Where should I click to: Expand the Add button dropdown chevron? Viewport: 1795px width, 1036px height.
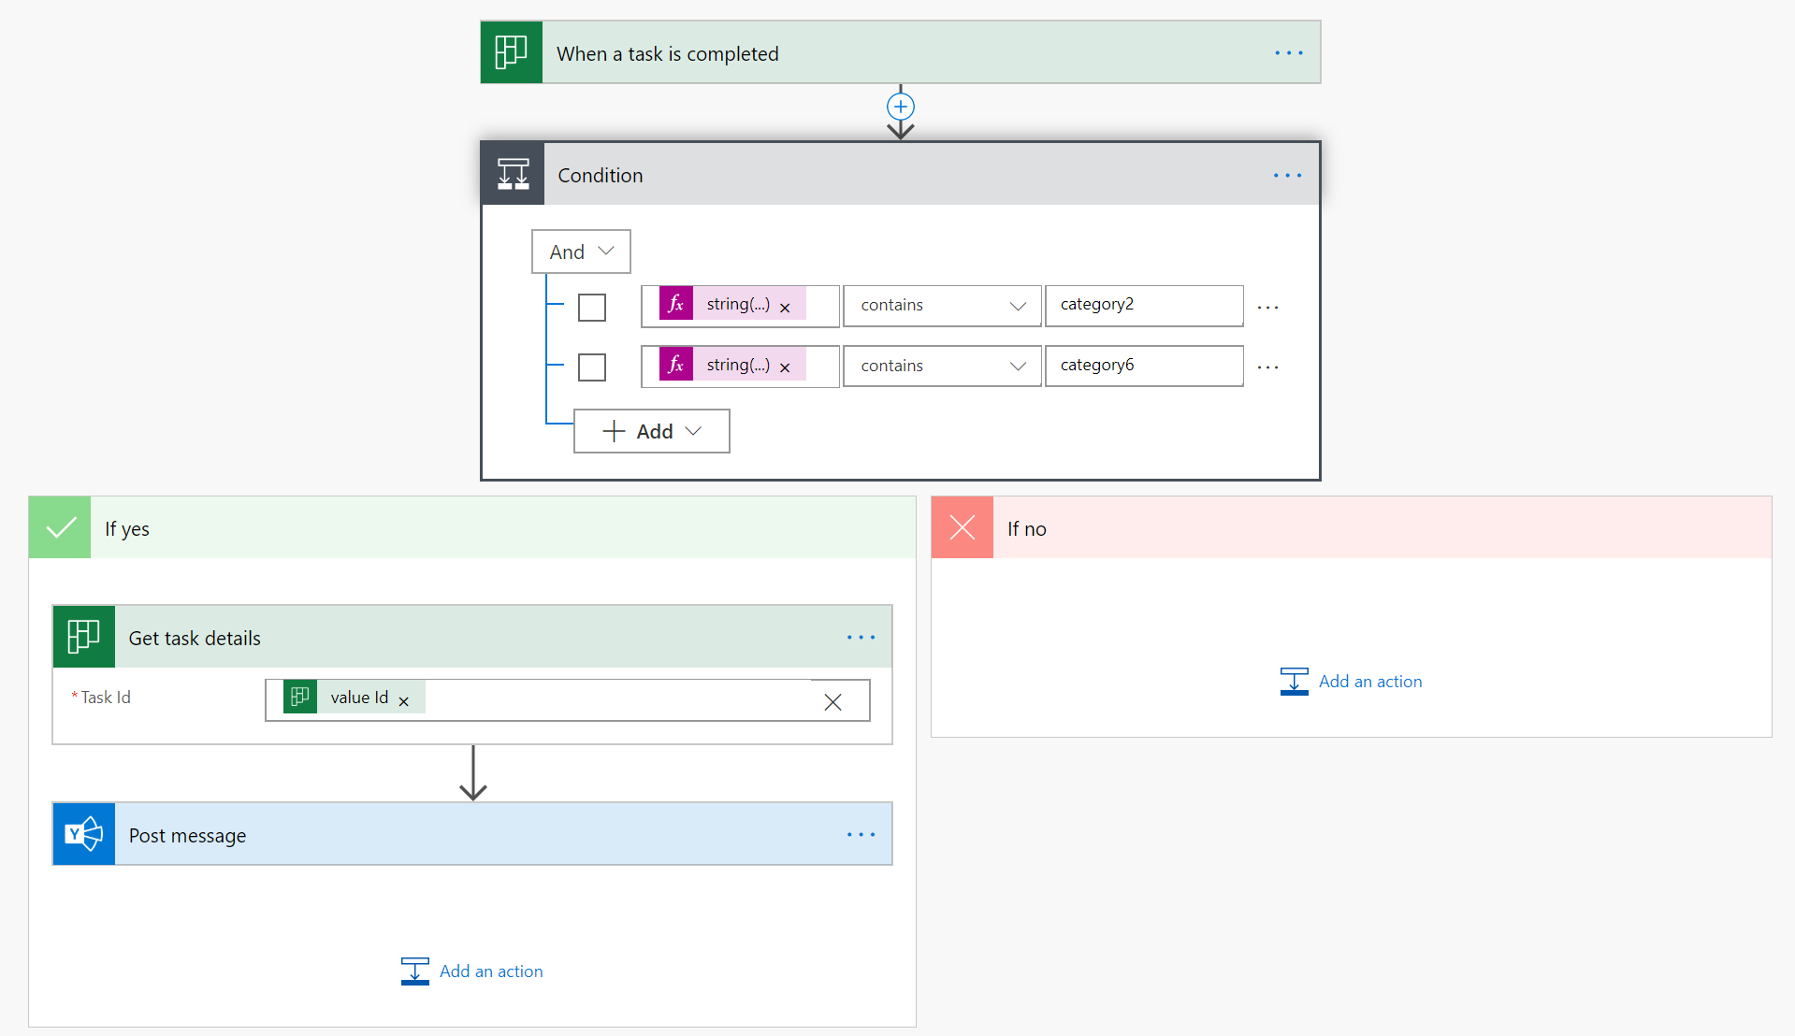(693, 431)
